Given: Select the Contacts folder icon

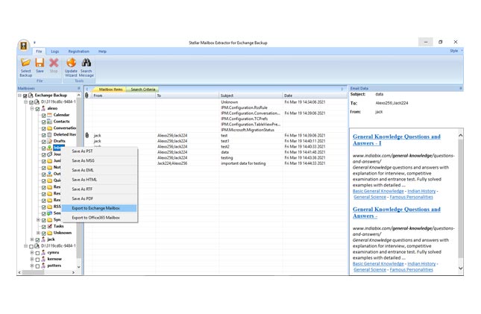Looking at the screenshot, I should pyautogui.click(x=49, y=122).
